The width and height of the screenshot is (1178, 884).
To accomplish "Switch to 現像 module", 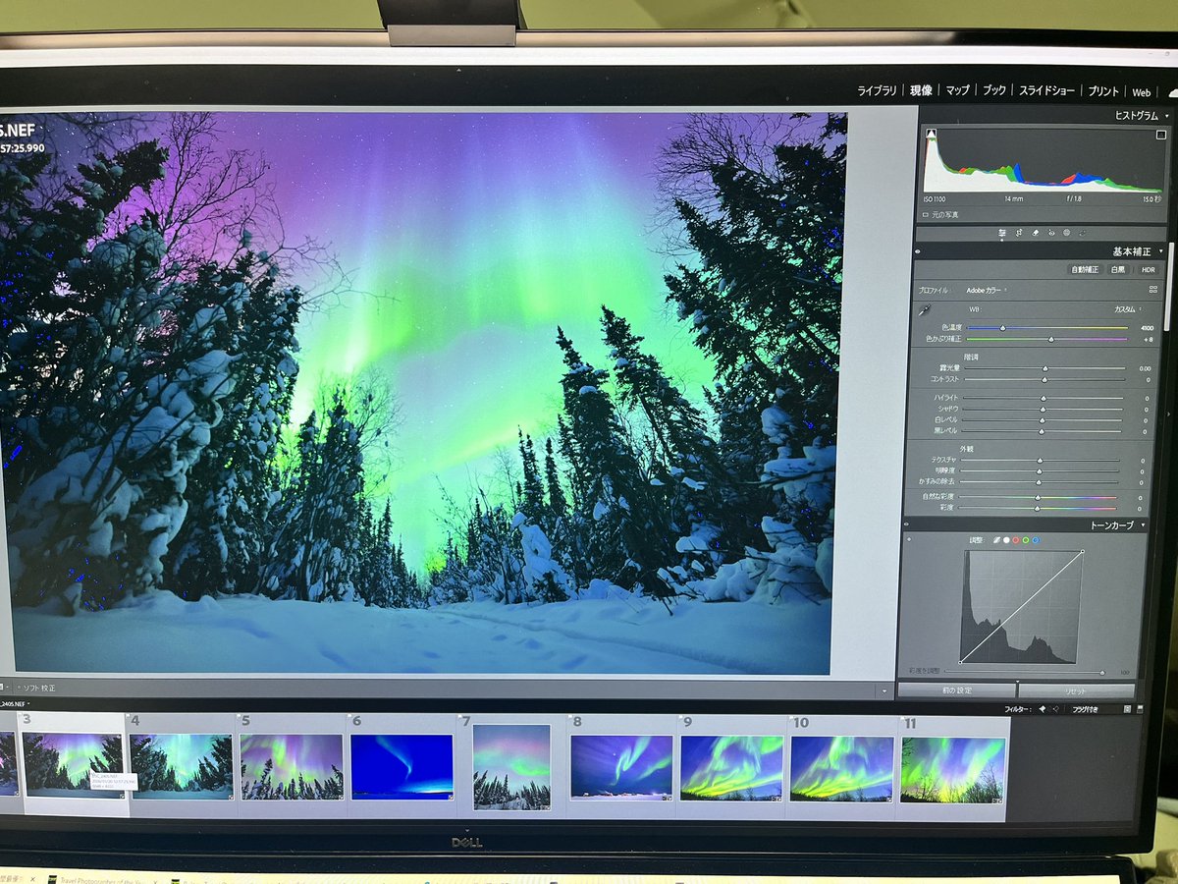I will coord(921,90).
